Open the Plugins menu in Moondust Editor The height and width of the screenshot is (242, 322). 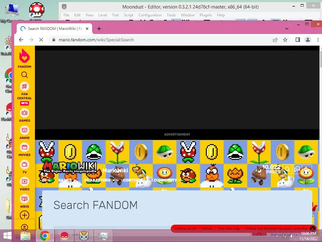pos(206,15)
